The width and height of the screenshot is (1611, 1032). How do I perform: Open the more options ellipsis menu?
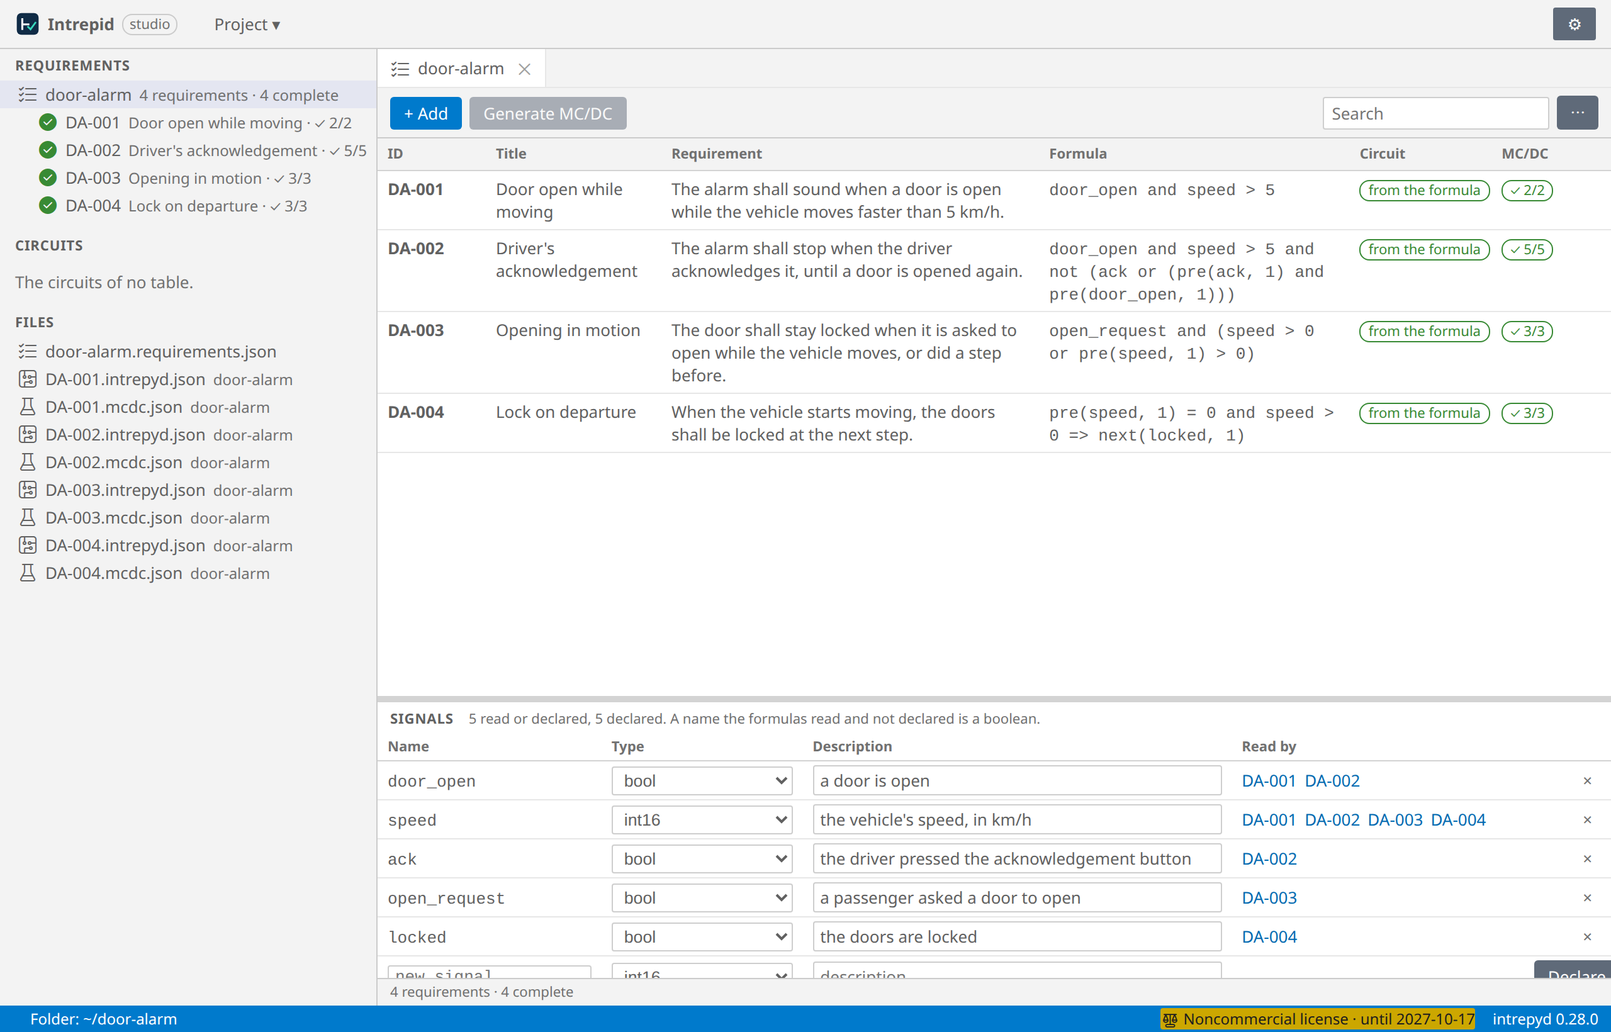[x=1577, y=113]
